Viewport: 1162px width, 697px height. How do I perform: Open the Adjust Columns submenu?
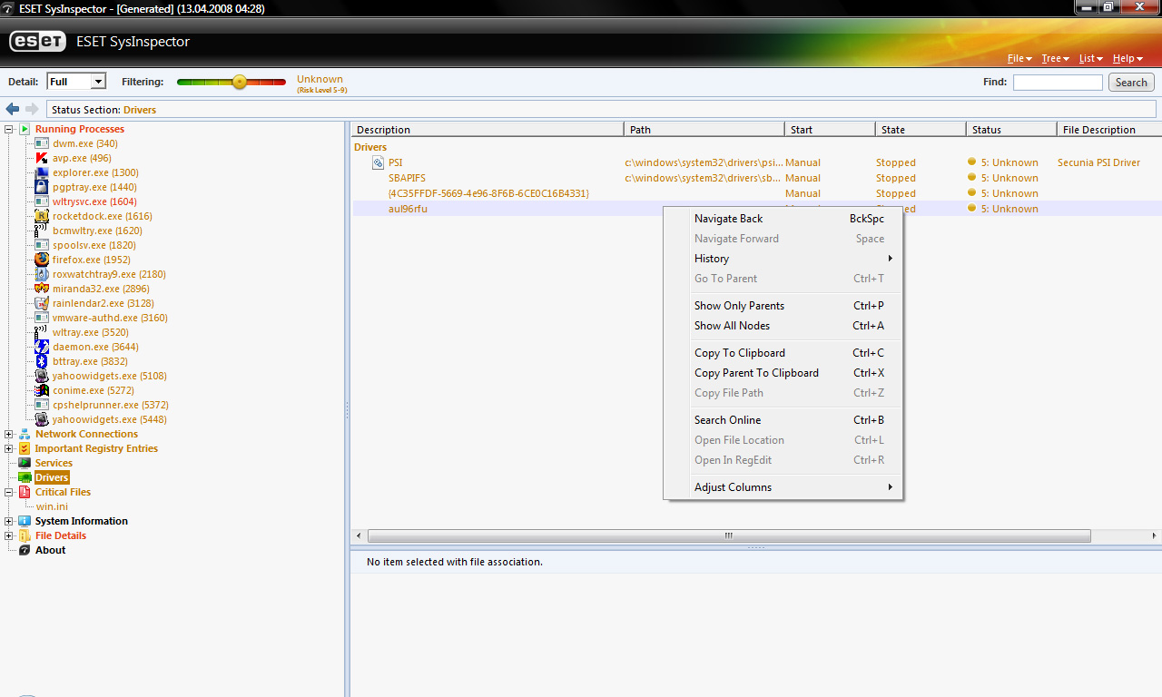pos(783,487)
